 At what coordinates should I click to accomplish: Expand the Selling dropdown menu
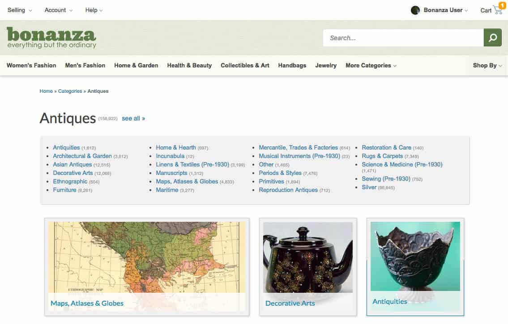(19, 10)
